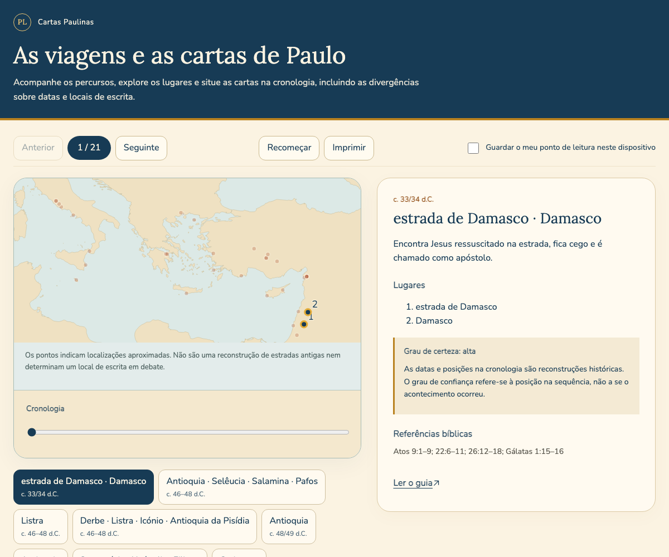Click the Seguinte button
This screenshot has height=557, width=669.
141,148
